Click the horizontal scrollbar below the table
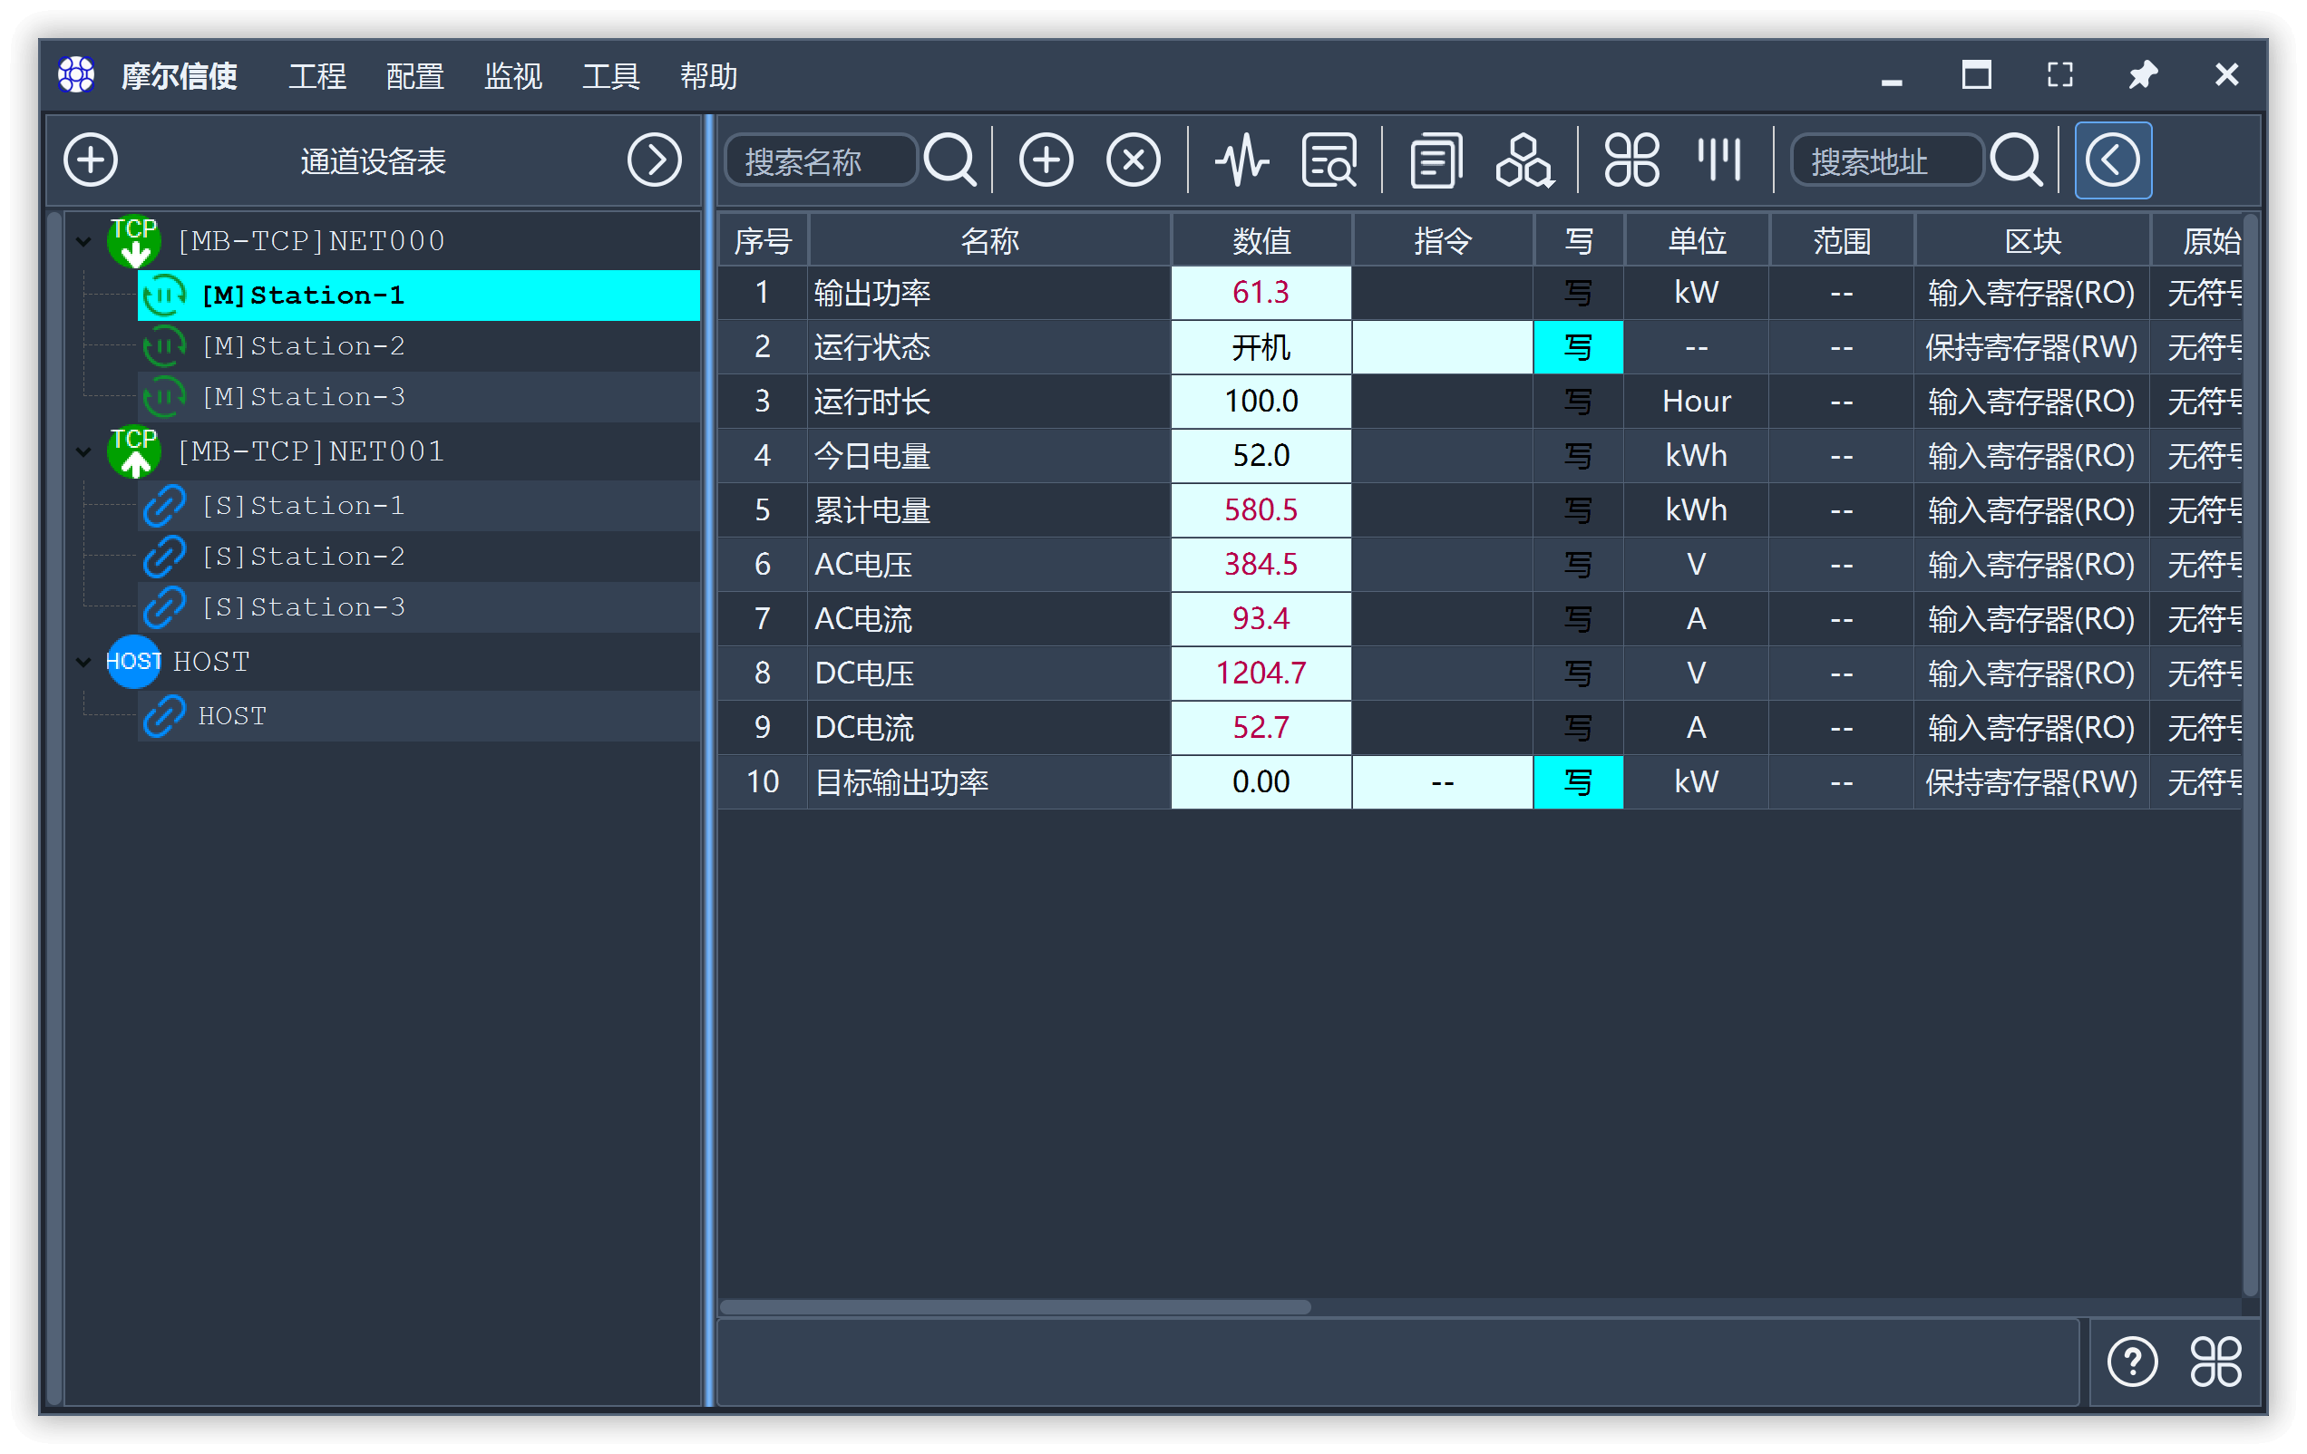 (1015, 1307)
